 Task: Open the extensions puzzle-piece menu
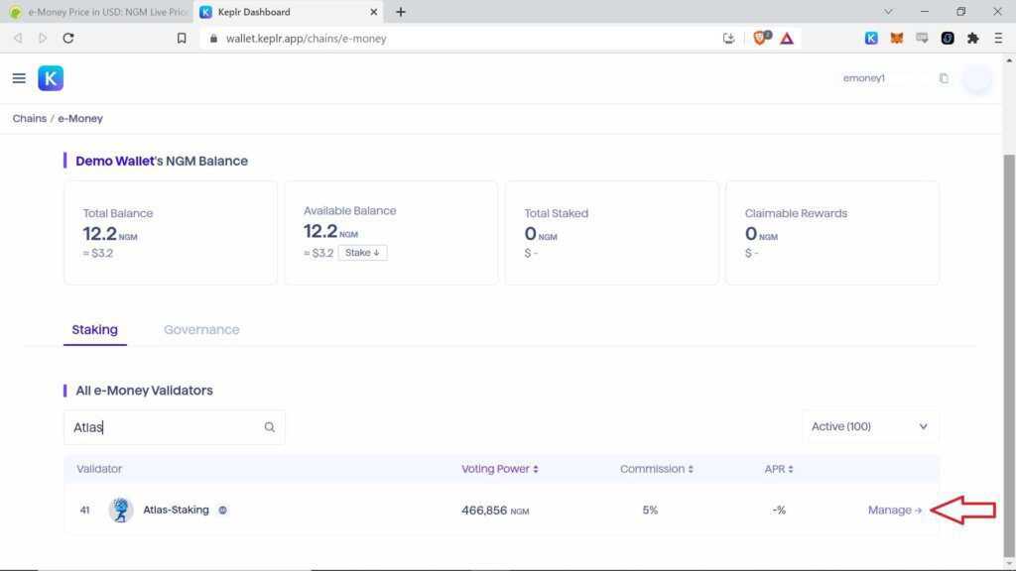972,39
